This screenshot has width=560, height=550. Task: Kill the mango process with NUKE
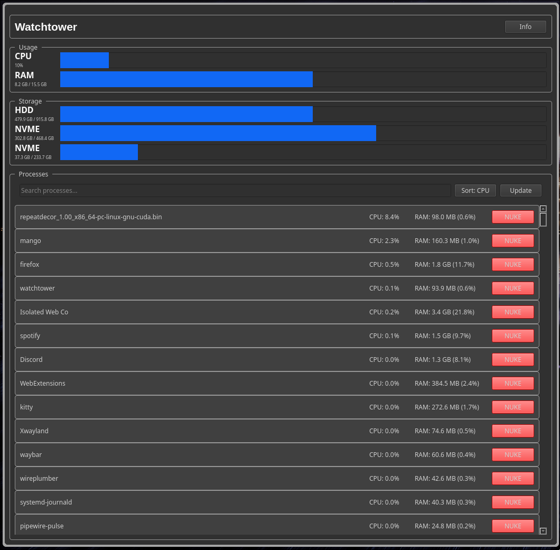[x=512, y=240]
